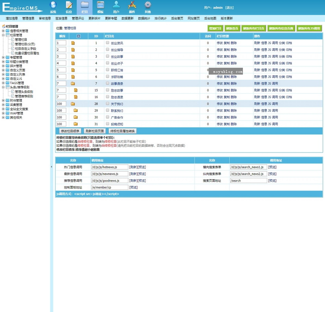
Task: Open the 管理评论 menu item
Action: (78, 18)
